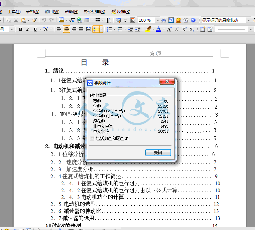255x230 pixels.
Task: Click the 关闭 button in dialog
Action: click(158, 152)
